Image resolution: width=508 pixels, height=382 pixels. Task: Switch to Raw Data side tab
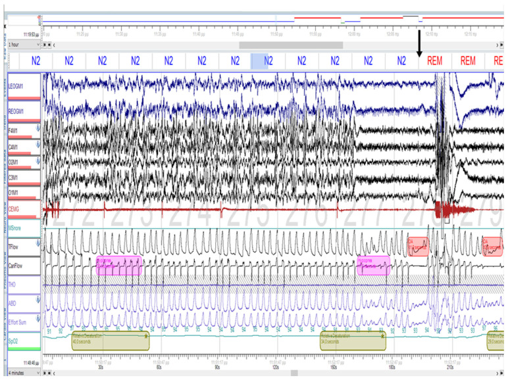(x=5, y=46)
